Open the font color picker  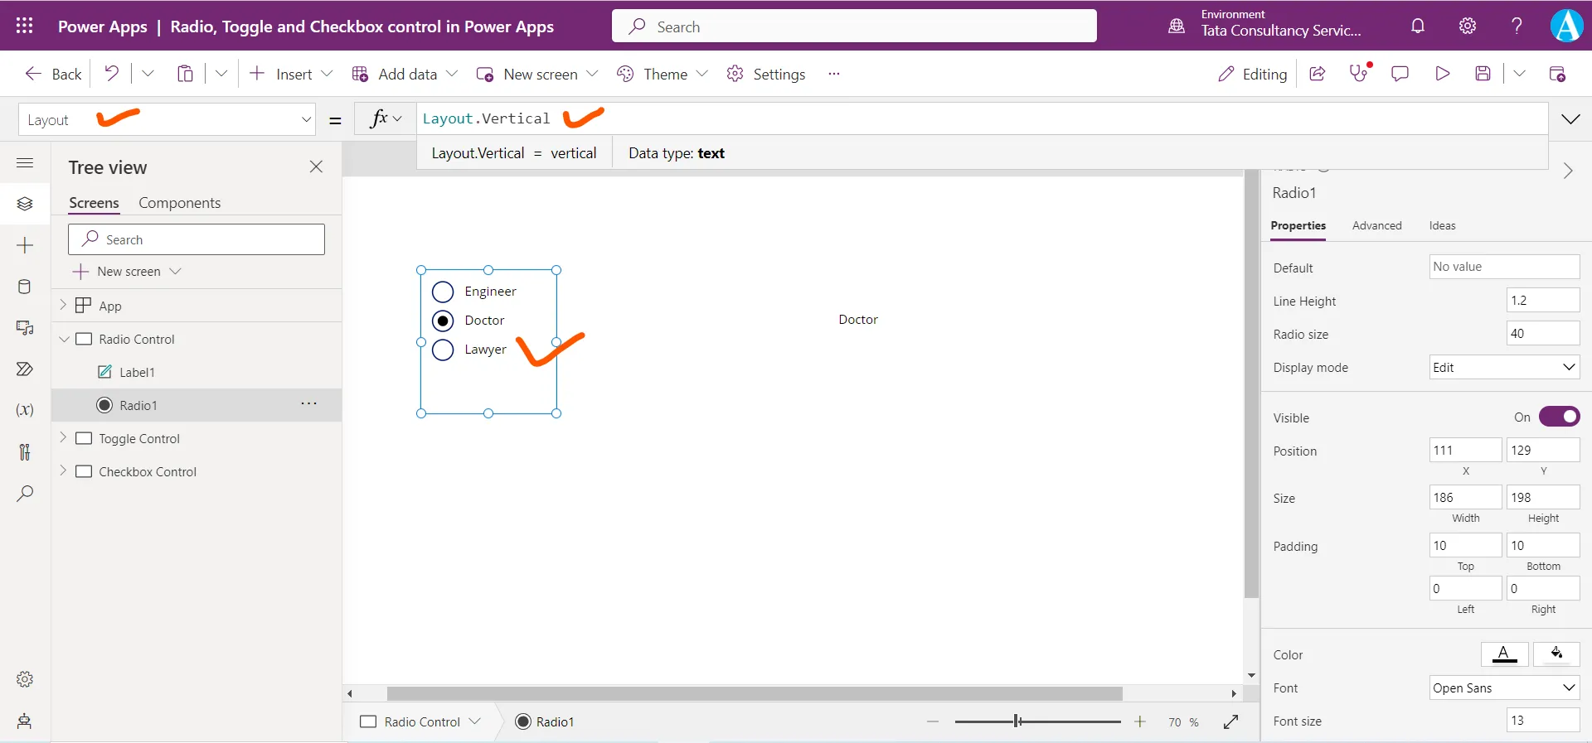(1504, 654)
